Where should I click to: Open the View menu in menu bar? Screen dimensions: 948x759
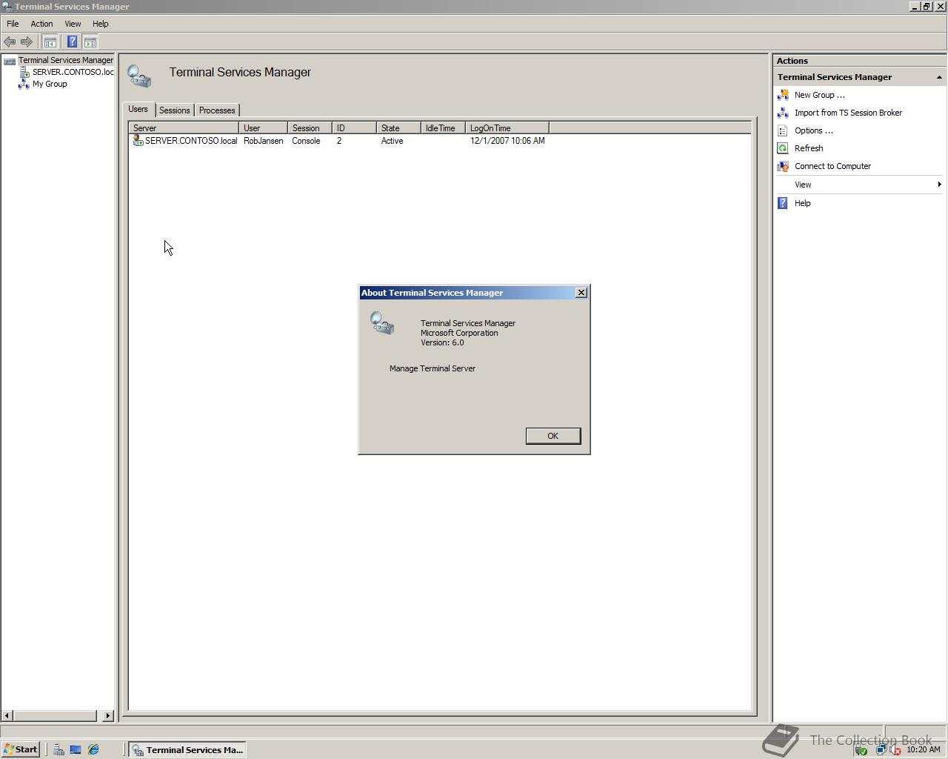click(73, 24)
